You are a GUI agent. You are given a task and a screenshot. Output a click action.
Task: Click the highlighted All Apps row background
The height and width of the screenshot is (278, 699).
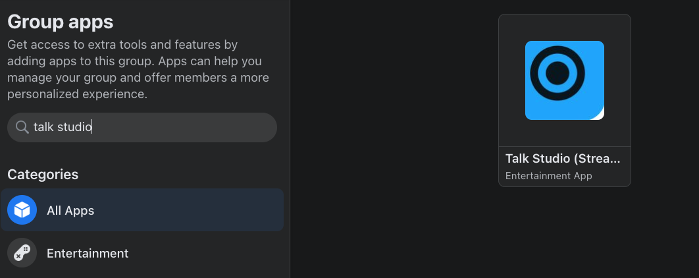pos(197,211)
